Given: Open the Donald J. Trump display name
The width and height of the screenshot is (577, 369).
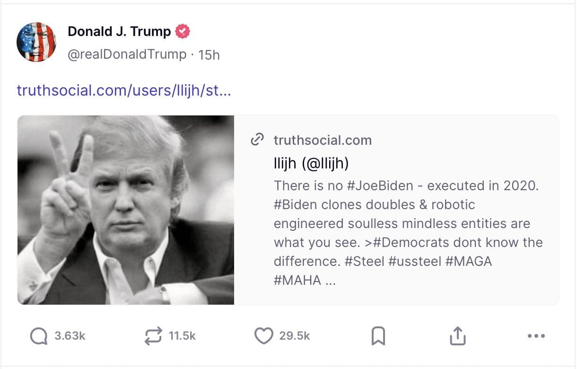Looking at the screenshot, I should coord(119,32).
